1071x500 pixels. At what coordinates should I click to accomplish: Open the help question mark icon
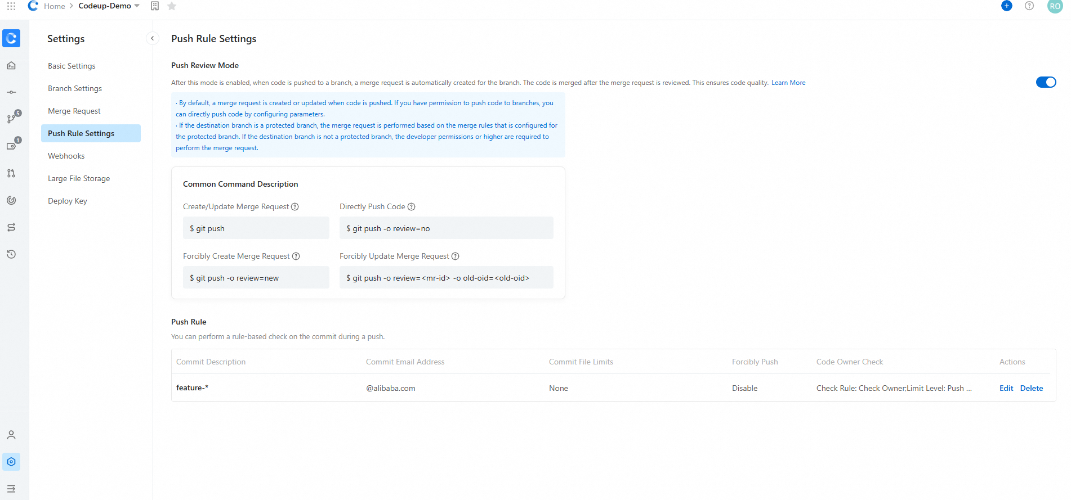click(x=1029, y=6)
